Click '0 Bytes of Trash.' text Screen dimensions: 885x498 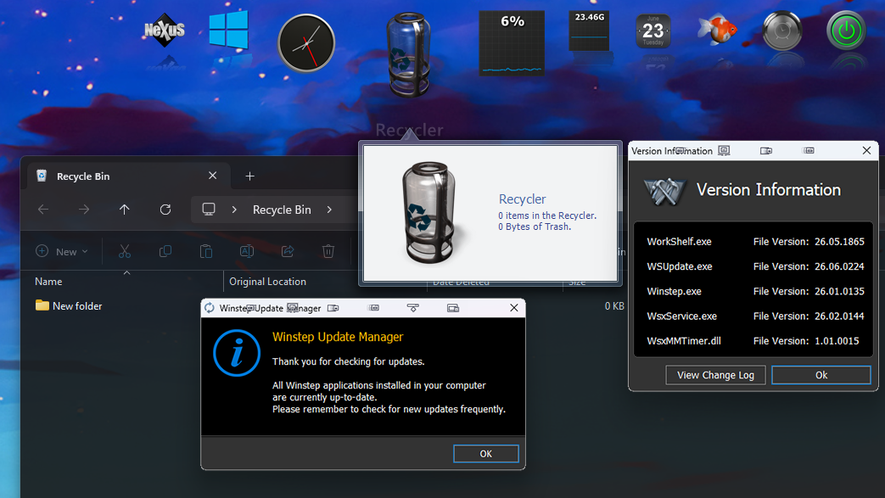[535, 227]
